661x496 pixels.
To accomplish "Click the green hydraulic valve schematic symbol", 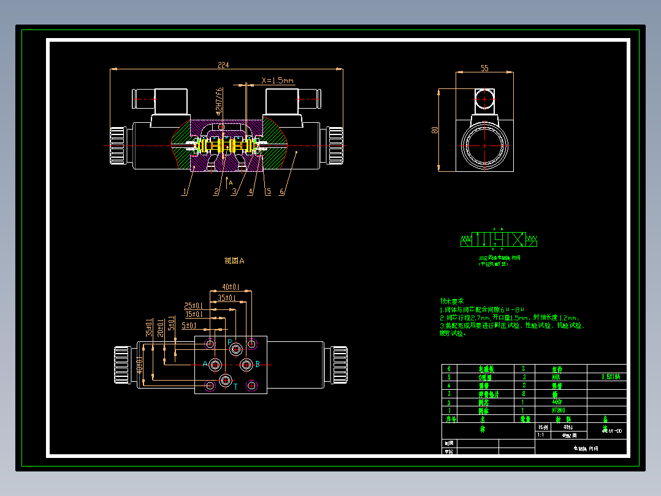I will tap(499, 240).
